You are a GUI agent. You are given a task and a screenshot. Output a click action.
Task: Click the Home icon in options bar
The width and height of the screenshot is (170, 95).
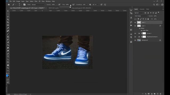[x=9, y=5]
